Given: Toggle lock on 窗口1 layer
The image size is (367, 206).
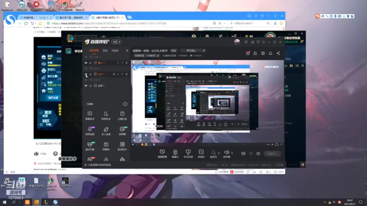Looking at the screenshot, I should click(90, 63).
